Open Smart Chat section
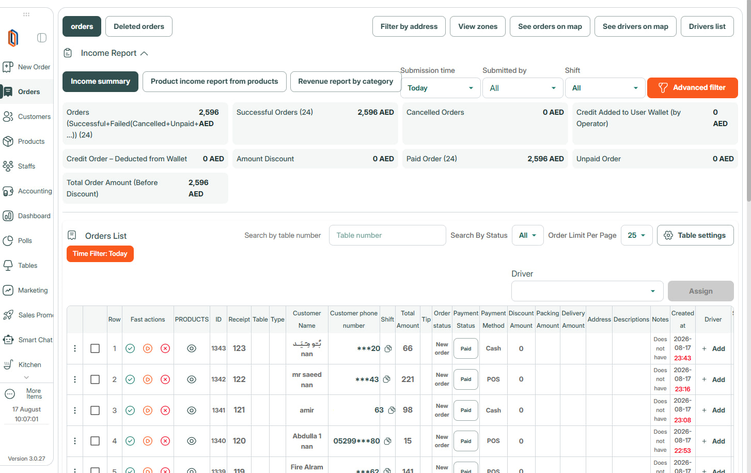 click(x=27, y=340)
